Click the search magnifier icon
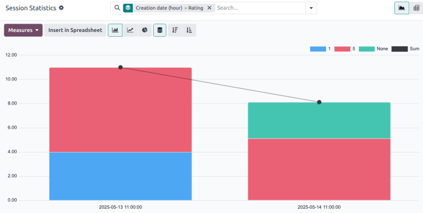423x213 pixels. click(117, 8)
